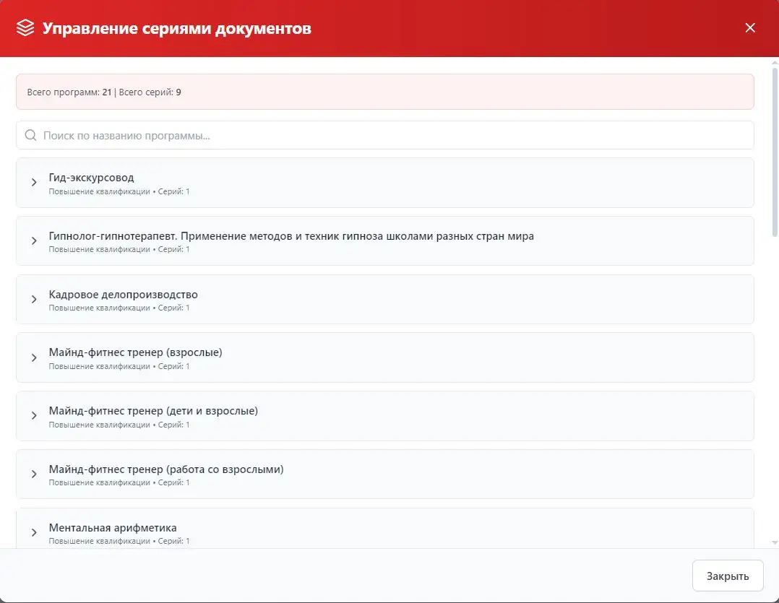Expand the Гид-экскурсовод program chevron
779x603 pixels.
pos(34,182)
